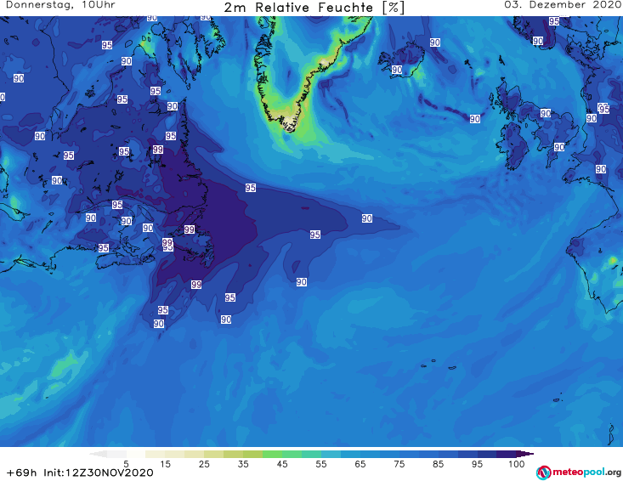Click the meteopool.org logo
The image size is (623, 481).
pos(579,473)
